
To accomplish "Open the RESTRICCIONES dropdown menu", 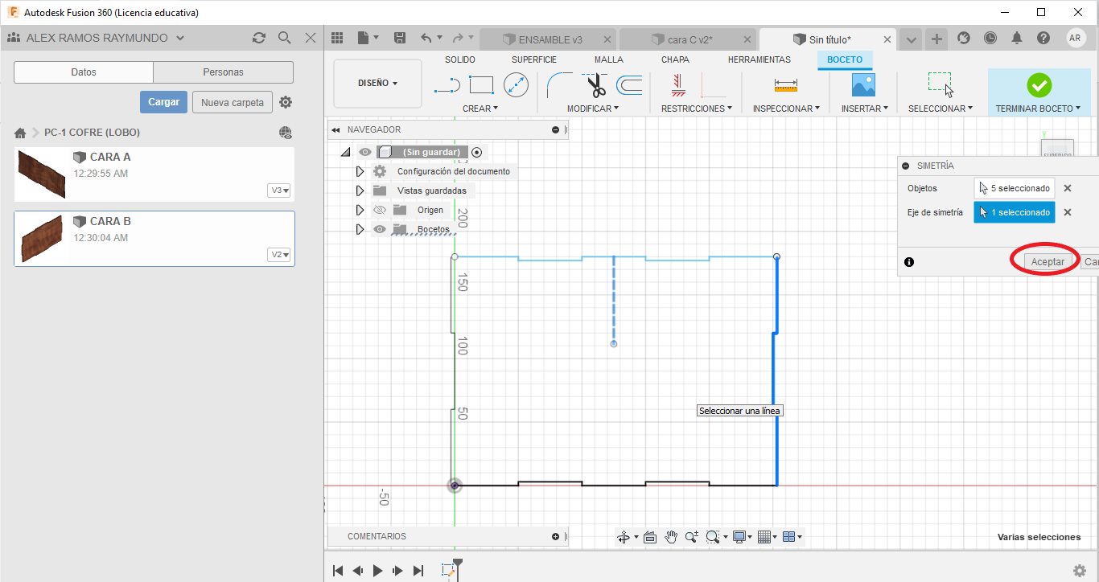I will pos(697,109).
